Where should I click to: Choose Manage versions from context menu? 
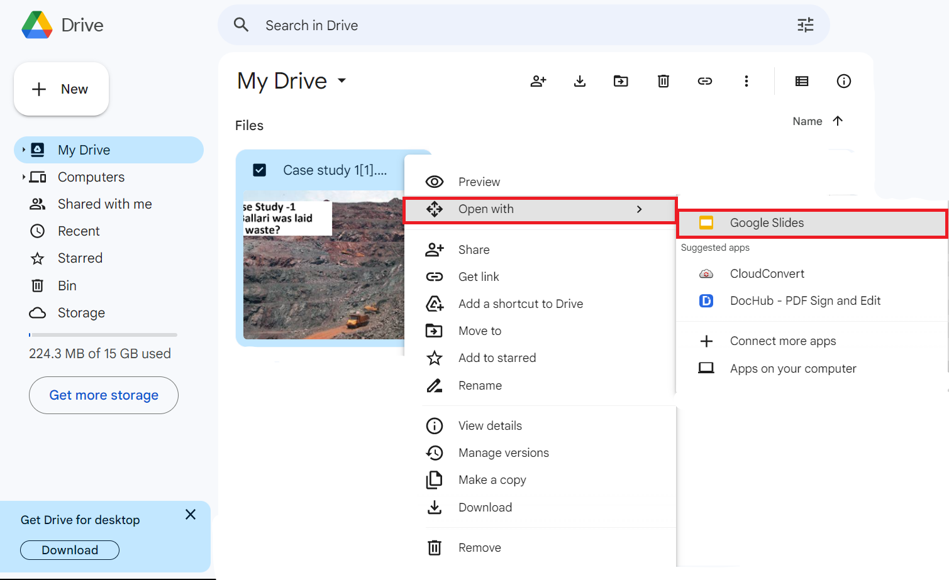[x=503, y=452]
